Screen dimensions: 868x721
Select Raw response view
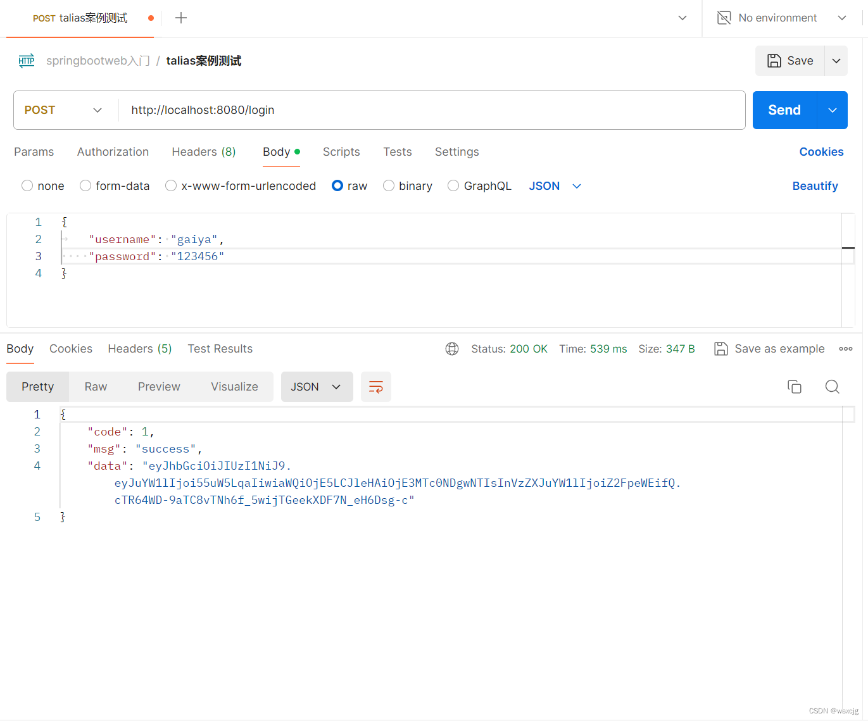coord(96,387)
